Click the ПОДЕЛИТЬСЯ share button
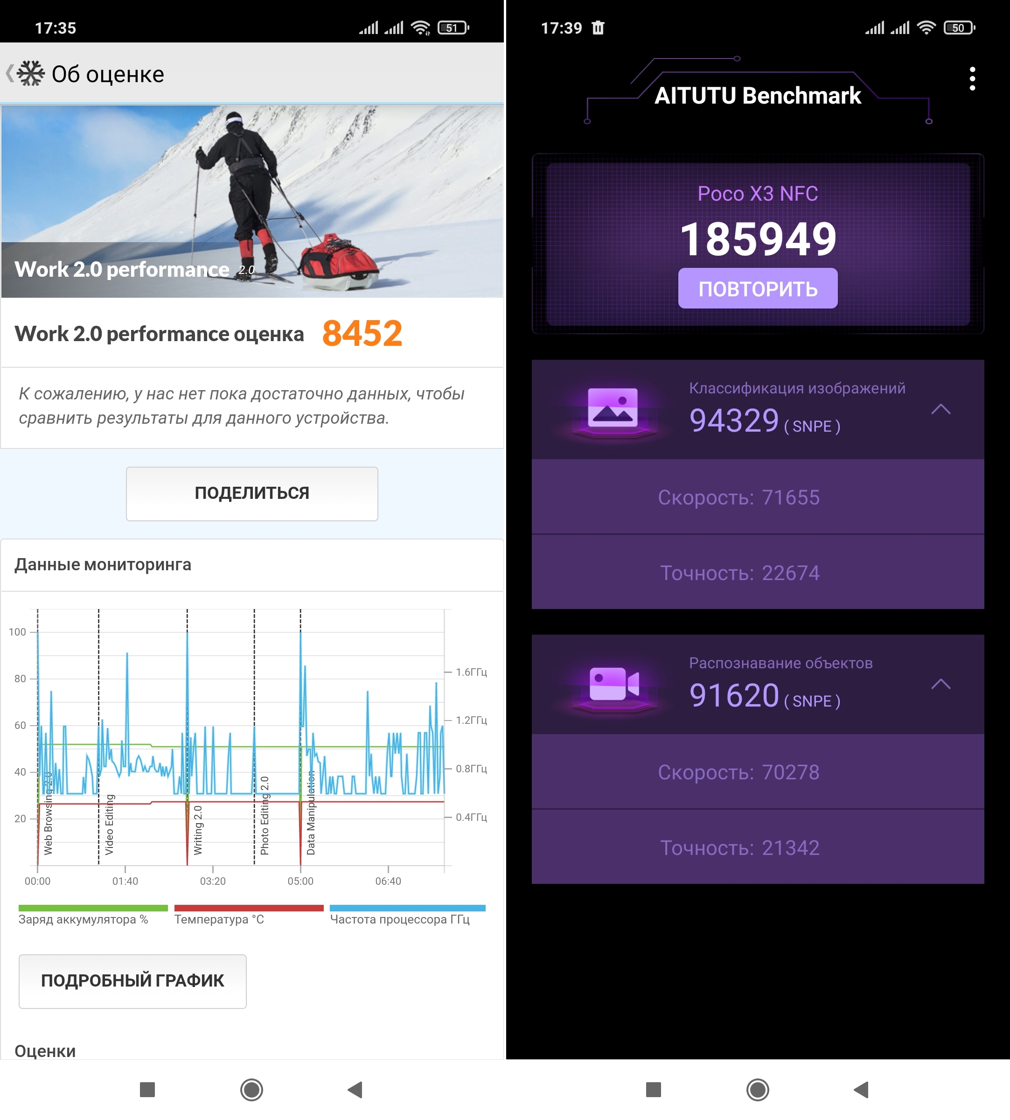This screenshot has height=1120, width=1010. tap(251, 493)
